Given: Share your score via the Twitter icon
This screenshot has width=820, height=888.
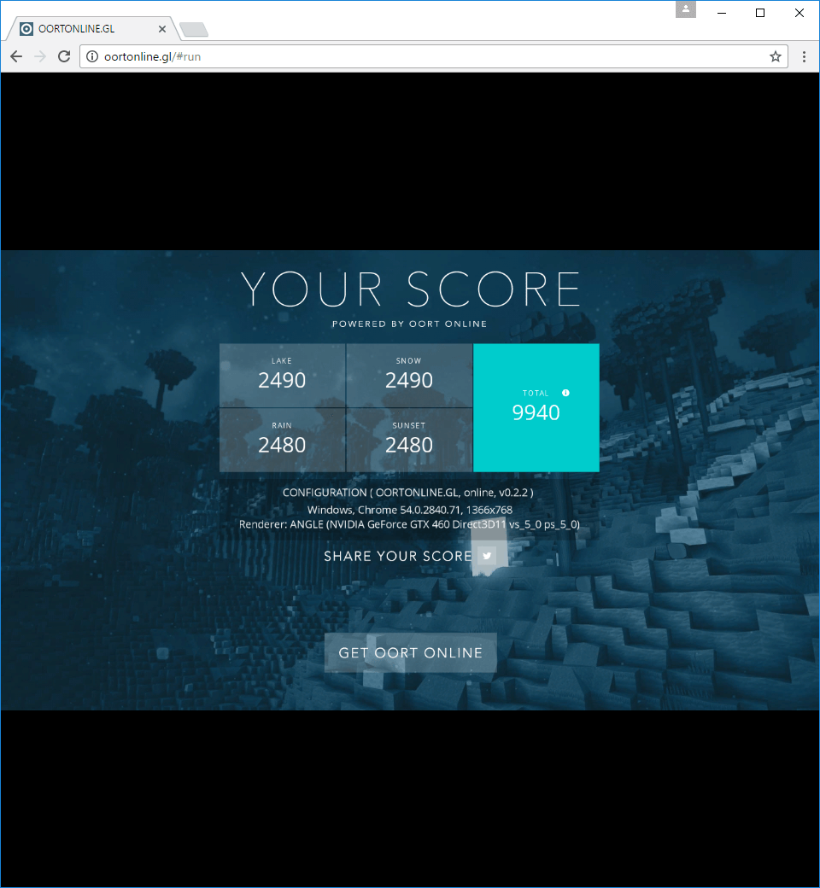Looking at the screenshot, I should (488, 556).
